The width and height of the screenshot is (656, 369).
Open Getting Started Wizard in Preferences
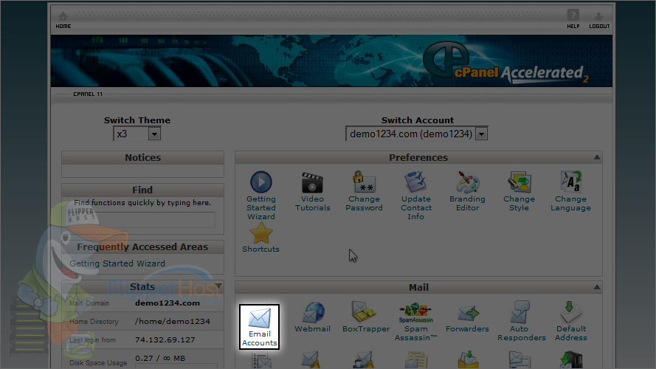coord(260,196)
